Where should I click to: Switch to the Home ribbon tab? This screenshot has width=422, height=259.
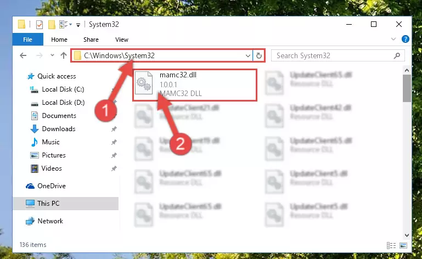pyautogui.click(x=59, y=40)
